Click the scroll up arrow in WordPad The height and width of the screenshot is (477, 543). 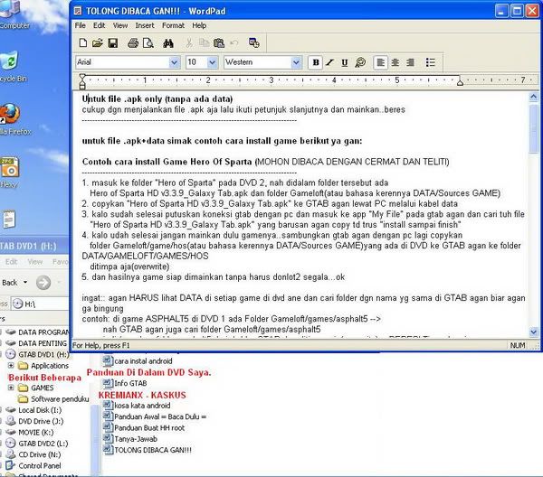click(x=534, y=98)
